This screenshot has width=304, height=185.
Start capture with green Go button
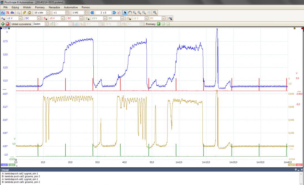pos(3,24)
